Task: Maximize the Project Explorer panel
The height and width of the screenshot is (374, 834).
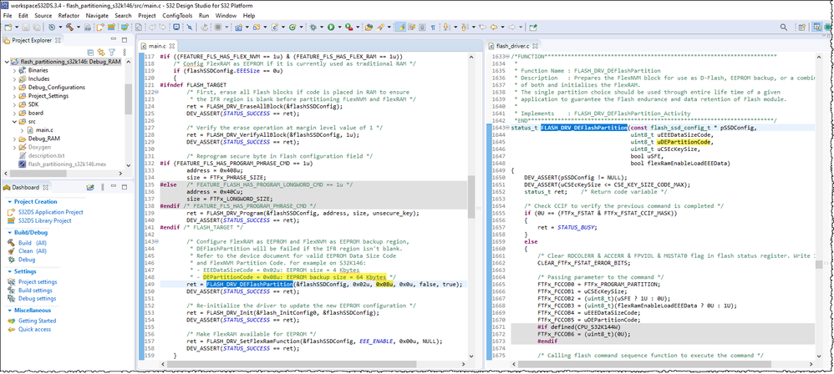Action: click(125, 40)
